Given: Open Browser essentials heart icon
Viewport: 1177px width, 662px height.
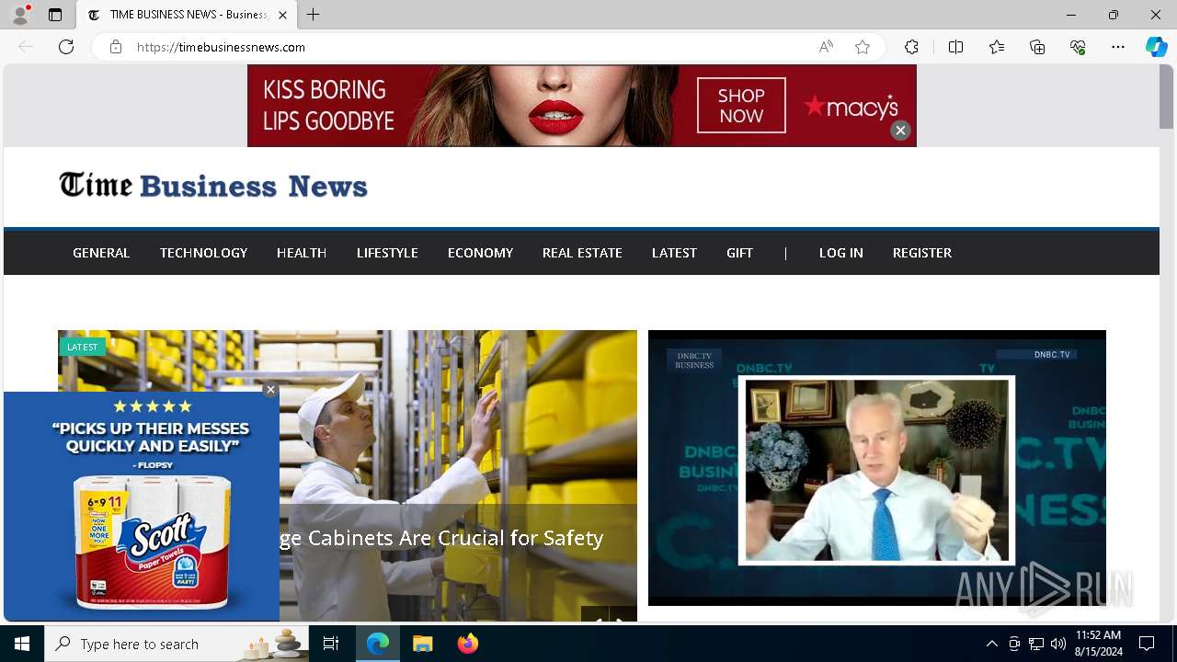Looking at the screenshot, I should point(1078,47).
